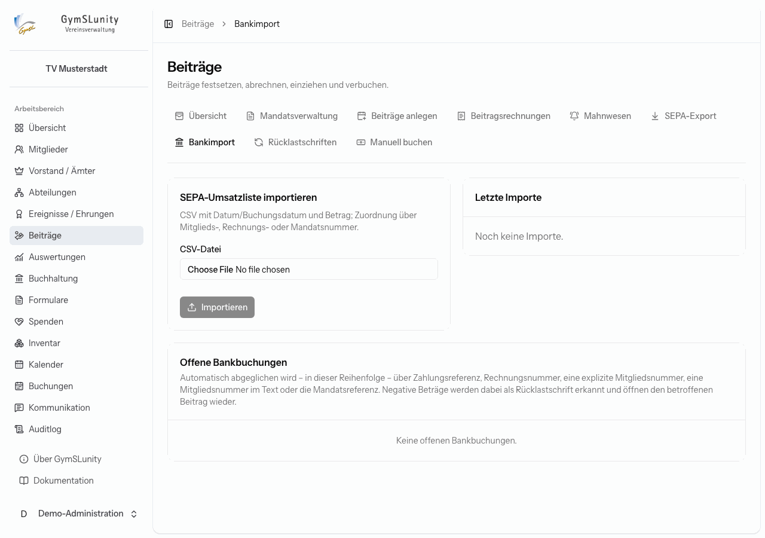
Task: Open the Inventar boxes icon
Action: click(19, 343)
